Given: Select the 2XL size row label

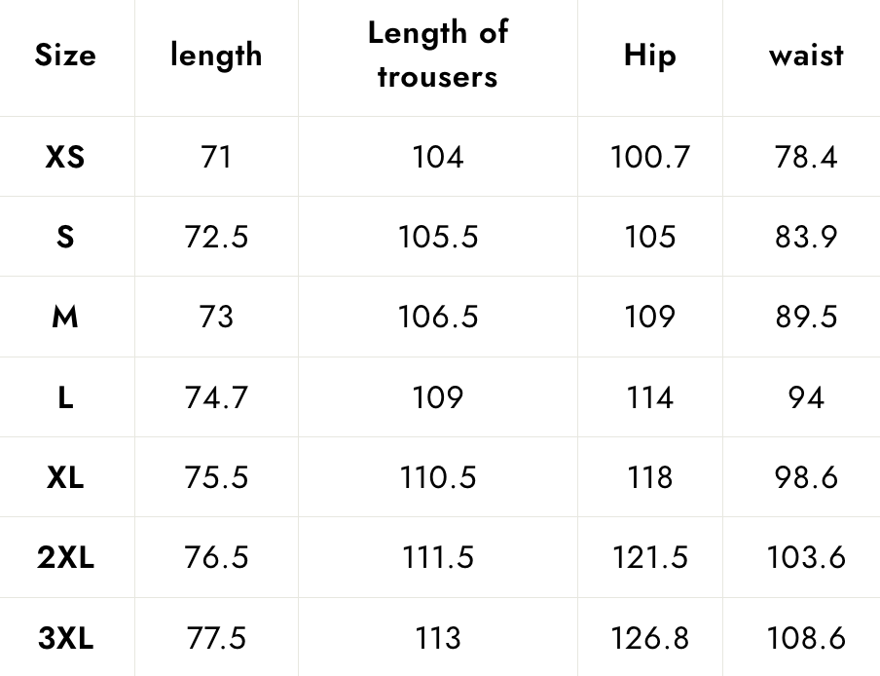Looking at the screenshot, I should point(65,557).
